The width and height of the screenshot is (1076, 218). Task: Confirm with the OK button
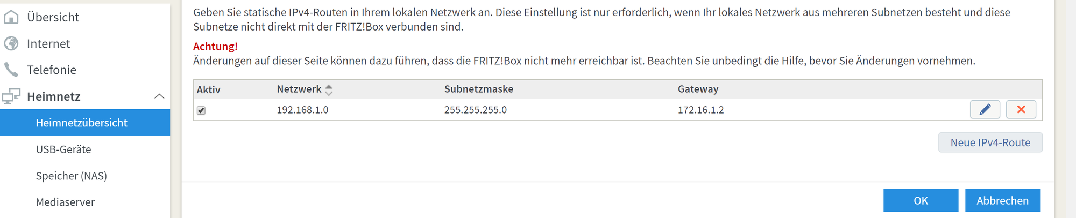tap(921, 200)
